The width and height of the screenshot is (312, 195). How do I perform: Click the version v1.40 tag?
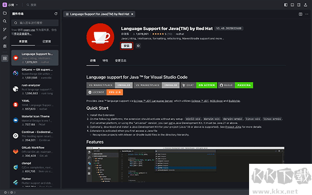(x=229, y=29)
